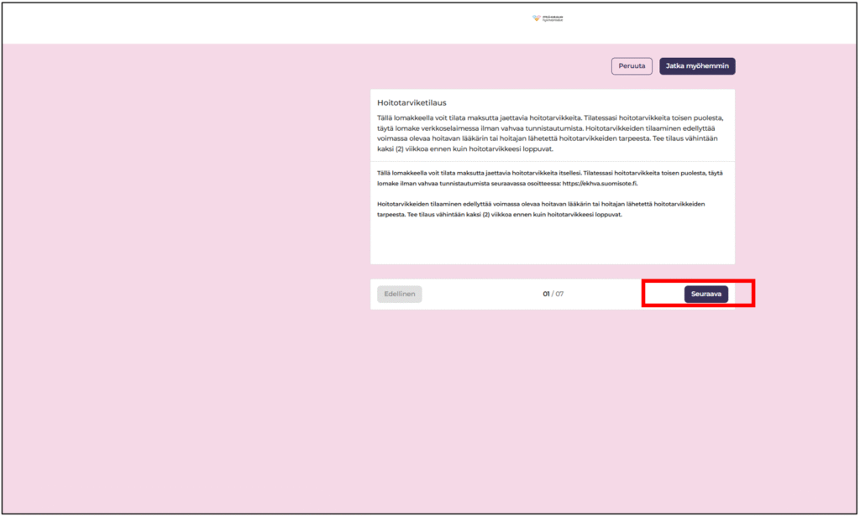Viewport: 860px width, 516px height.
Task: Click the greyed-out Edellinen button
Action: pyautogui.click(x=399, y=294)
